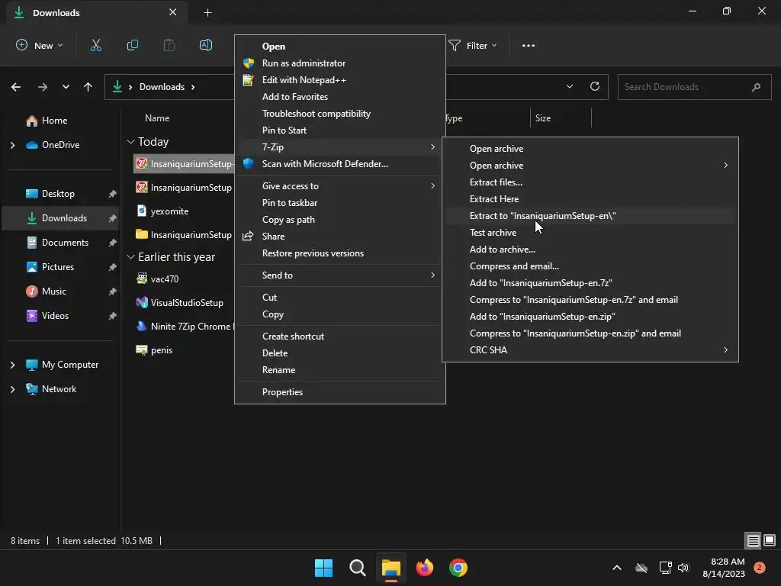
Task: Click Run as administrator
Action: point(339,63)
